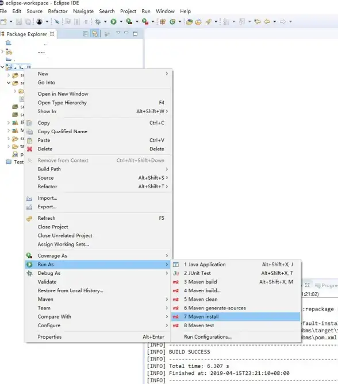Select 7 Maven install from submenu
The image size is (338, 384).
[236, 317]
